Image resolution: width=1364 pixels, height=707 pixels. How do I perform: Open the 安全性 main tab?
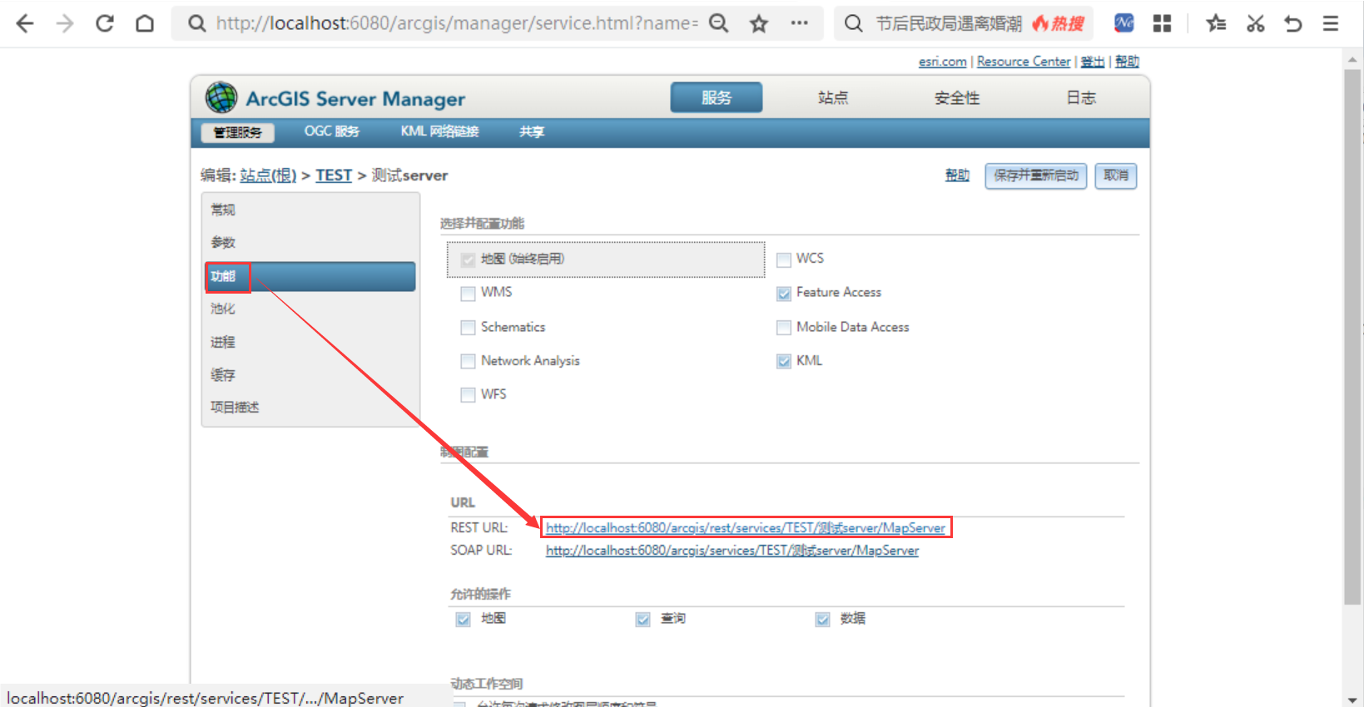(x=957, y=97)
